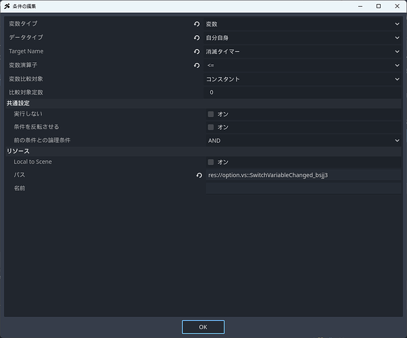Toggle the 条件を反転させる checkbox on
This screenshot has height=338, width=407.
click(211, 127)
